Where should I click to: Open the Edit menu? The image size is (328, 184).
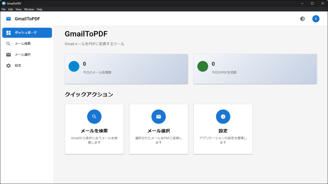click(10, 9)
